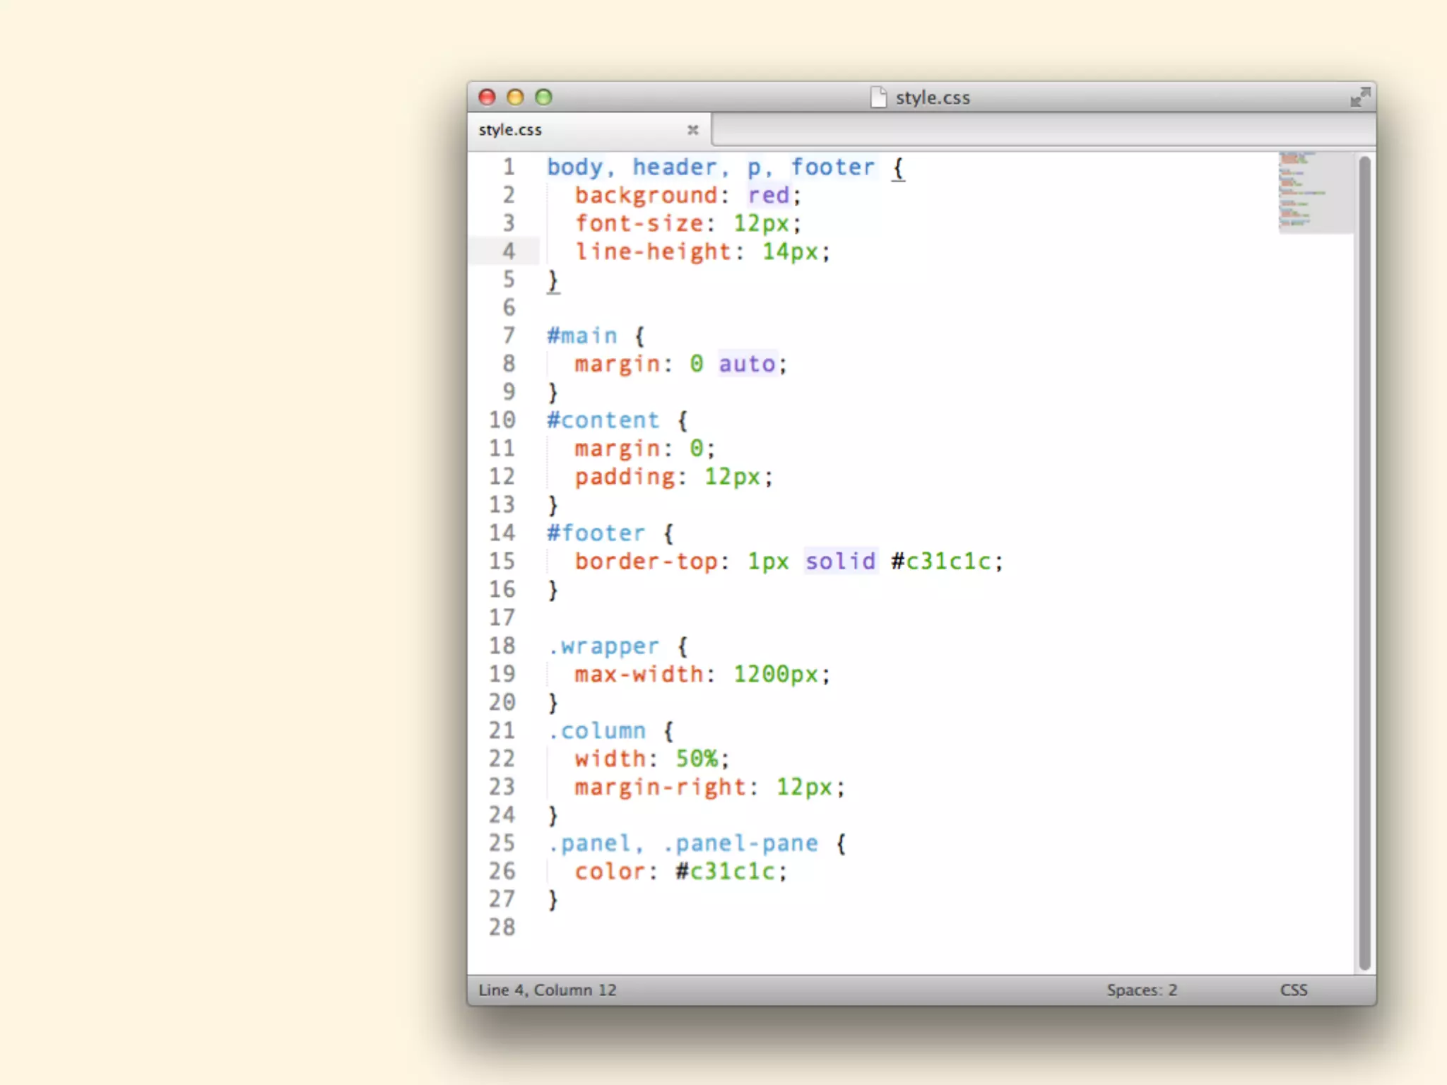Image resolution: width=1447 pixels, height=1085 pixels.
Task: Click the Line 4, Column 12 status text
Action: coord(548,990)
